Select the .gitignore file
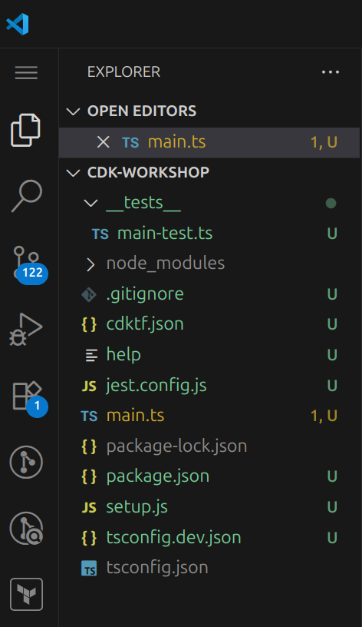The height and width of the screenshot is (627, 362). click(145, 295)
